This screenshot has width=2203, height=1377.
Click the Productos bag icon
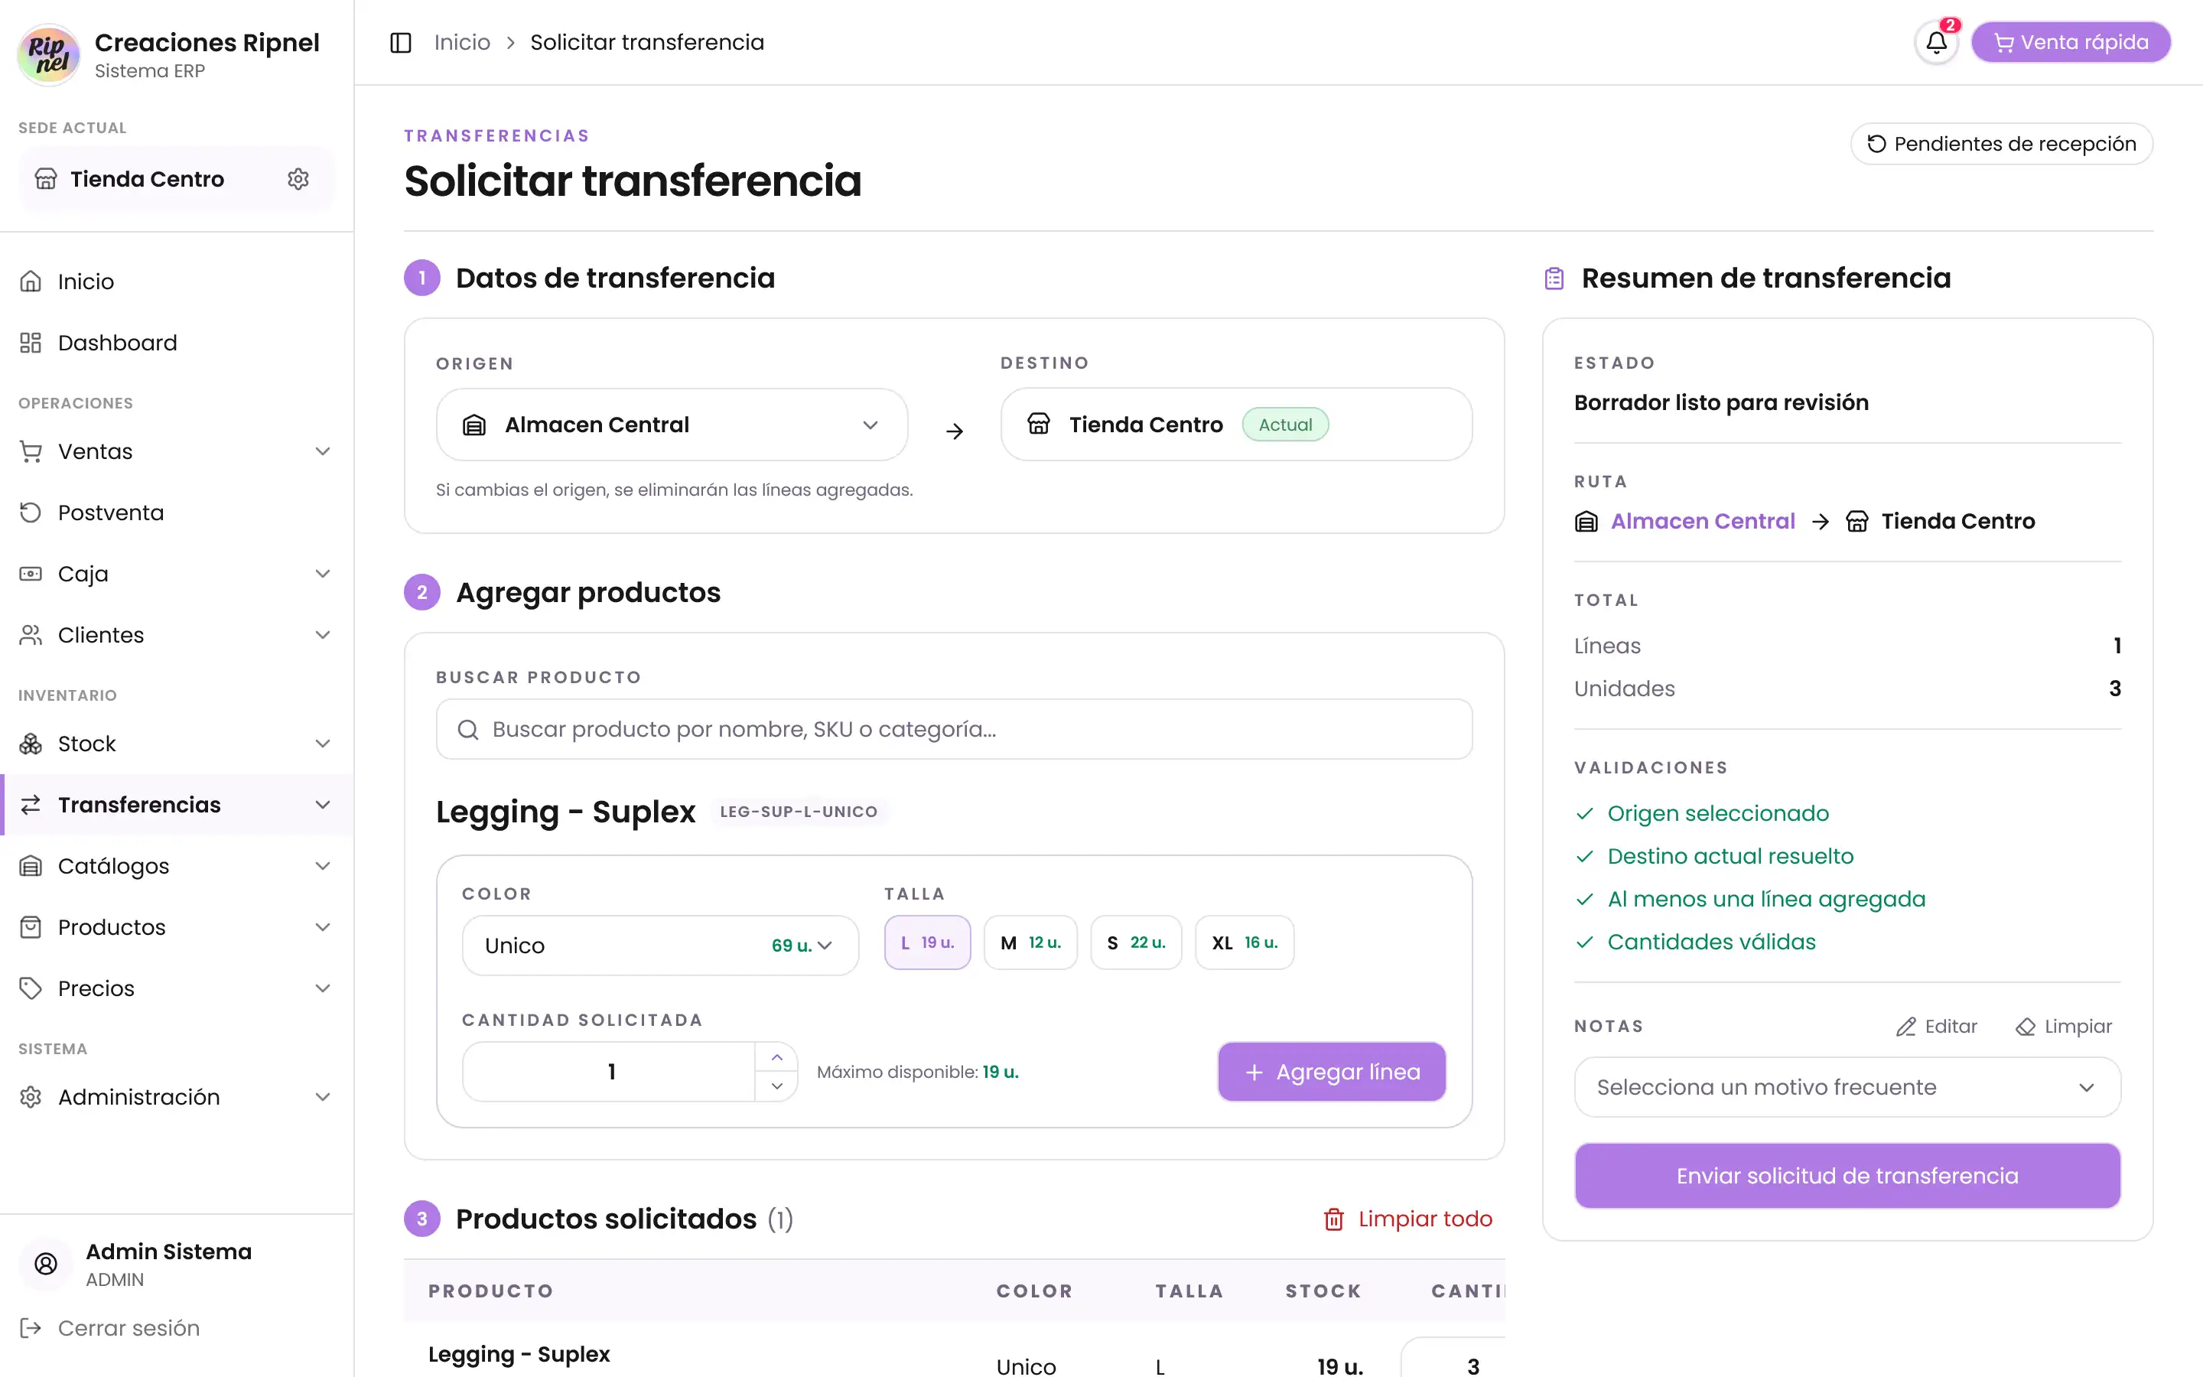click(31, 927)
